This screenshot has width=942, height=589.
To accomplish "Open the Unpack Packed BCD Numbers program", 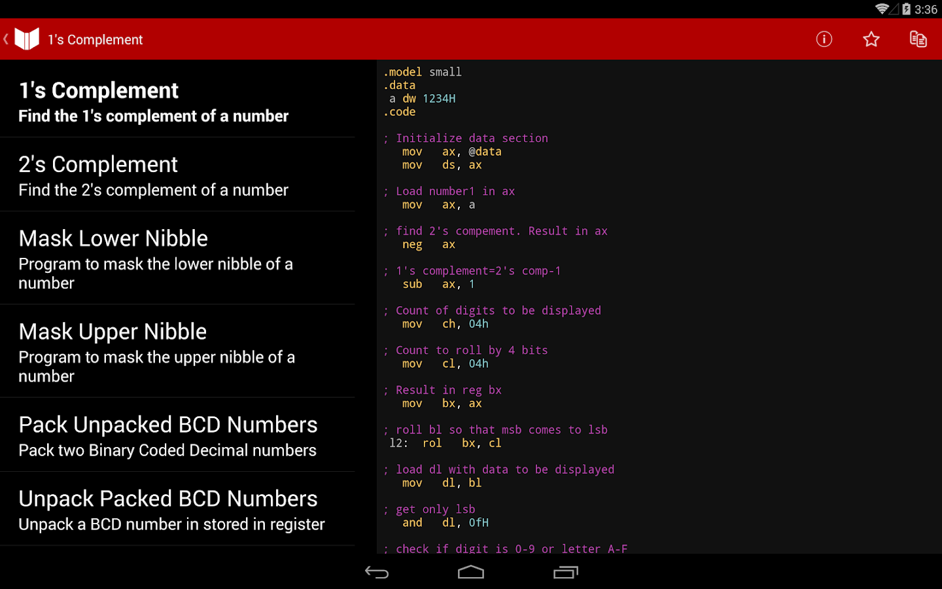I will pyautogui.click(x=177, y=509).
